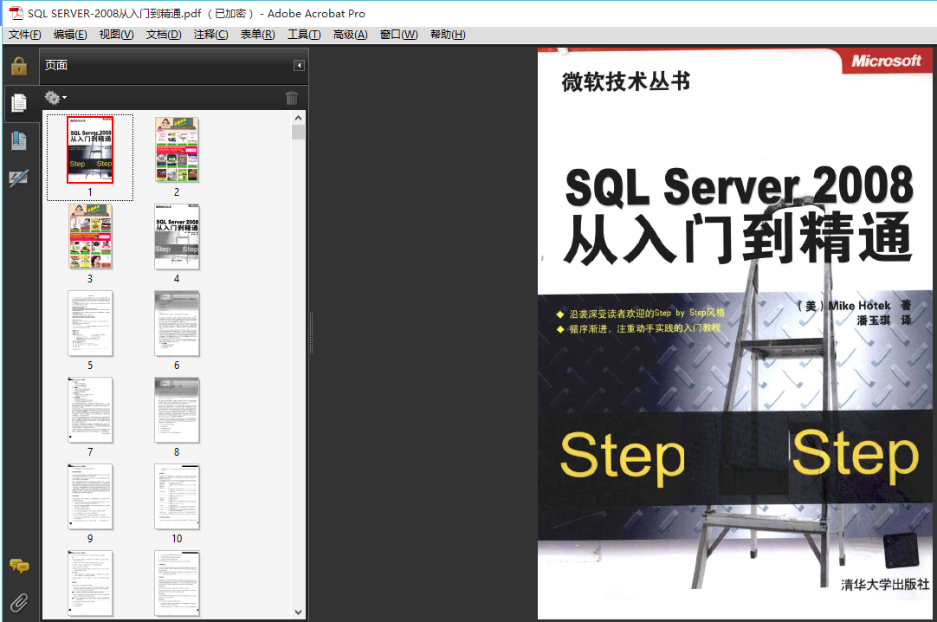Select page 10 thumbnail
This screenshot has width=937, height=622.
177,496
